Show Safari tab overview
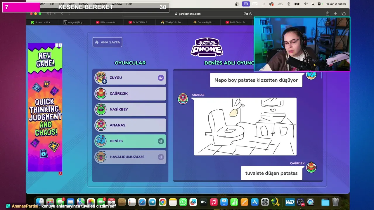374x210 pixels. (344, 14)
